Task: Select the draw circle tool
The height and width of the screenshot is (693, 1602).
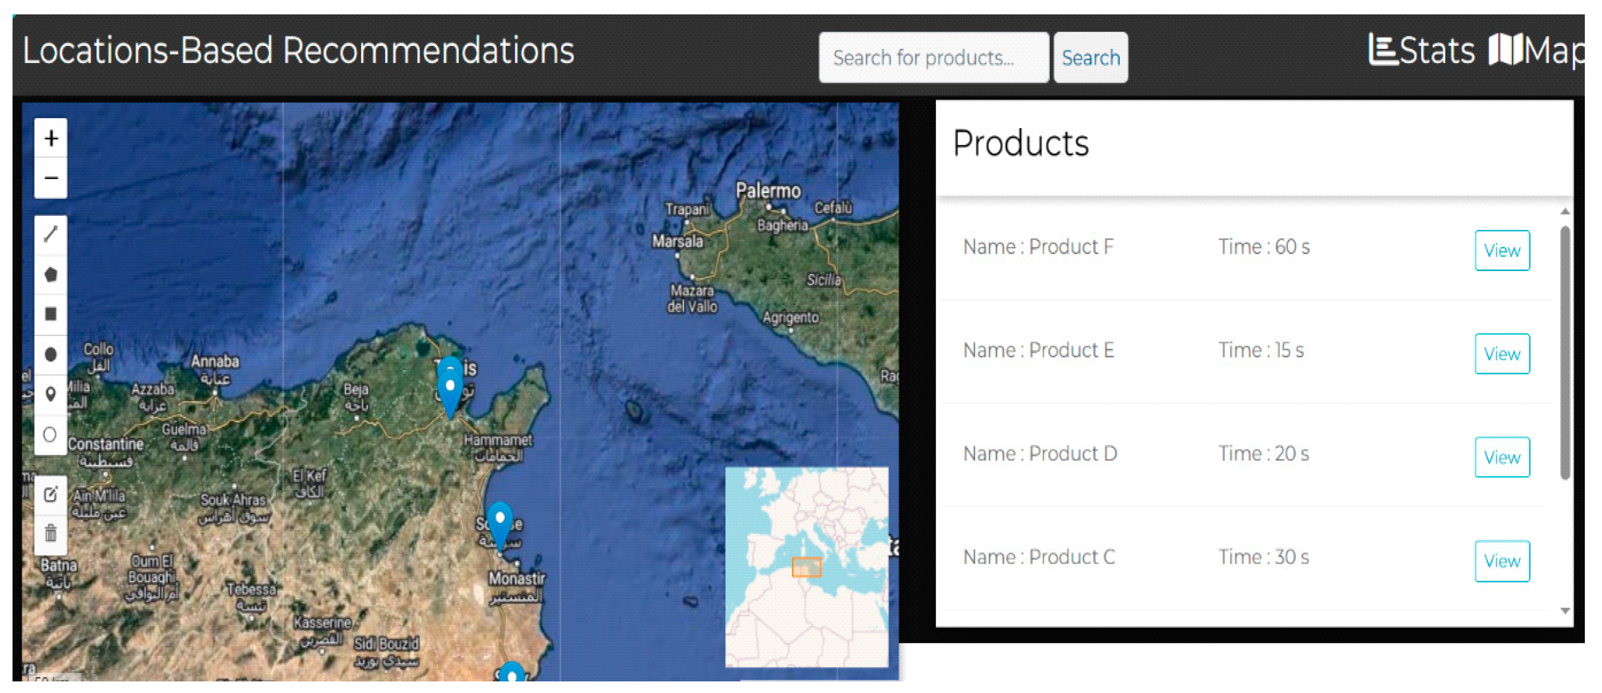Action: (51, 355)
